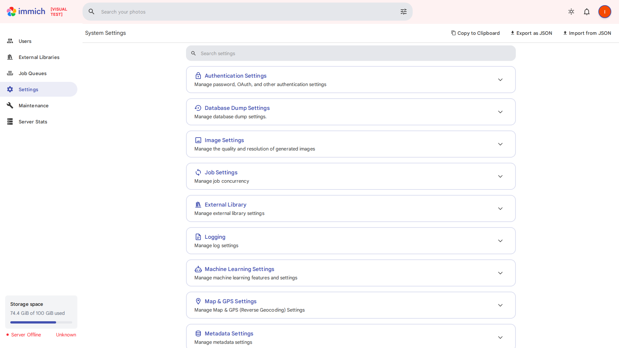The height and width of the screenshot is (348, 619).
Task: Expand the Image Settings section chevron
Action: (x=500, y=144)
